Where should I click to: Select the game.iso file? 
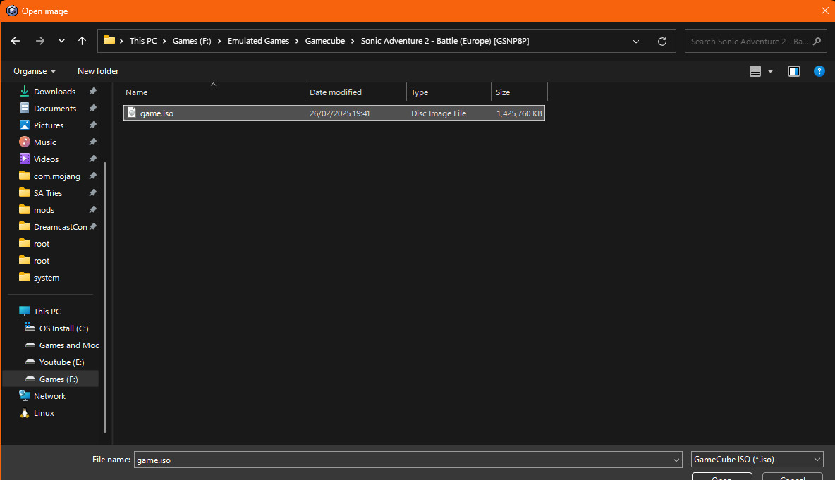tap(157, 113)
